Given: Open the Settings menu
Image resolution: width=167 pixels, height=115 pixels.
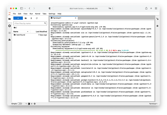Looking at the screenshot, I should coord(52,13).
